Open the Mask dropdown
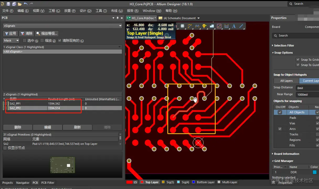319x189 pixels. (11, 40)
